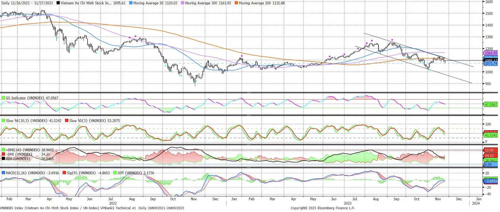Select the 2023 year label on time axis
This screenshot has height=212, width=500.
pyautogui.click(x=347, y=203)
